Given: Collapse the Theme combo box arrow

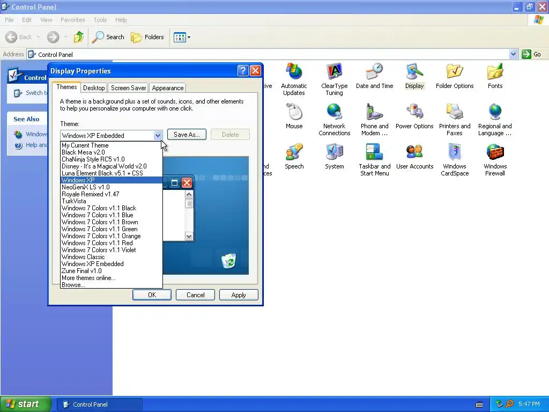Looking at the screenshot, I should (x=158, y=135).
